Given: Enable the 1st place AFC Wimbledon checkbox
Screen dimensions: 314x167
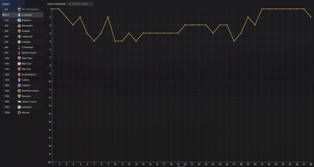Looking at the screenshot, I should (3, 9).
